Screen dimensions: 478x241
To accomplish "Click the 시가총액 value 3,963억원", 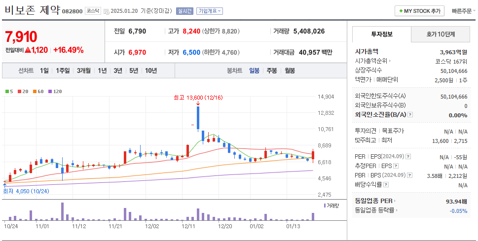I will coord(453,52).
